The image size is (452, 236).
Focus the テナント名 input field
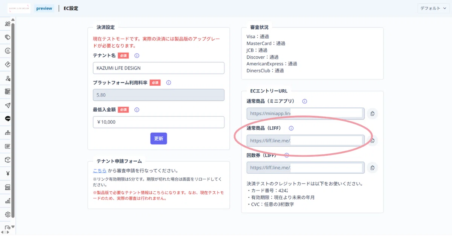click(159, 68)
